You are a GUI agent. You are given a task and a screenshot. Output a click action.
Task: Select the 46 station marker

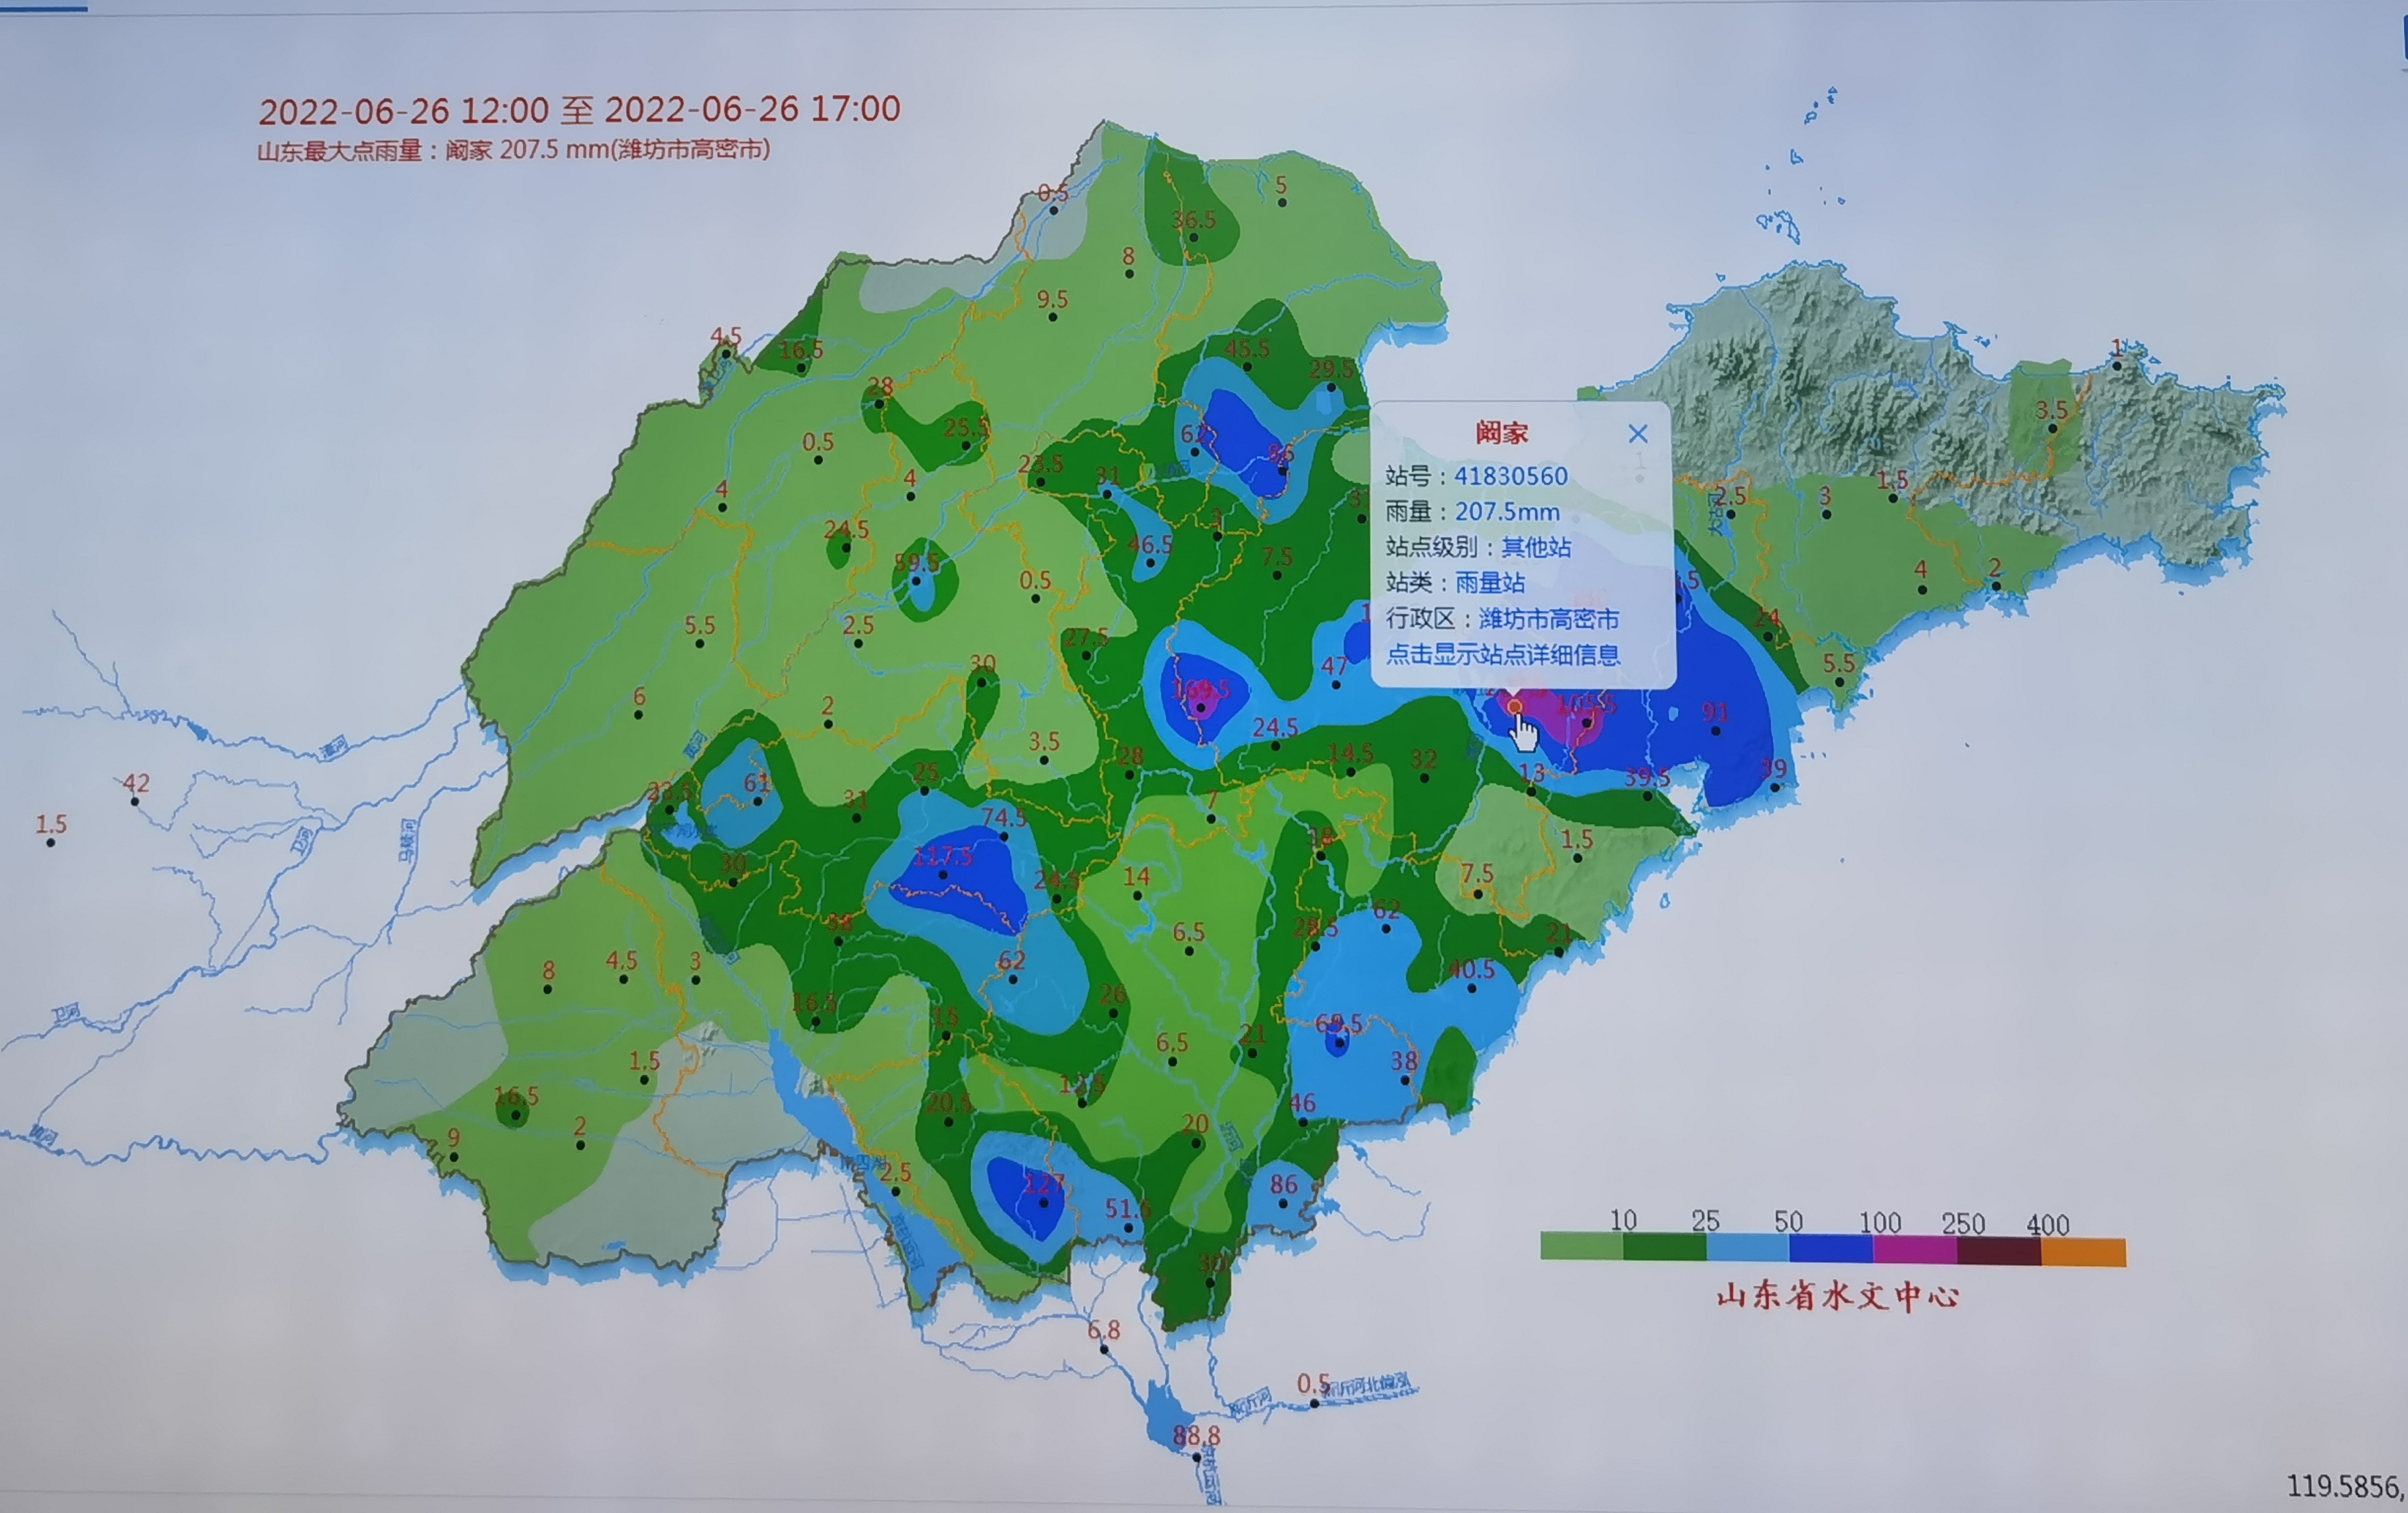tap(1302, 1122)
